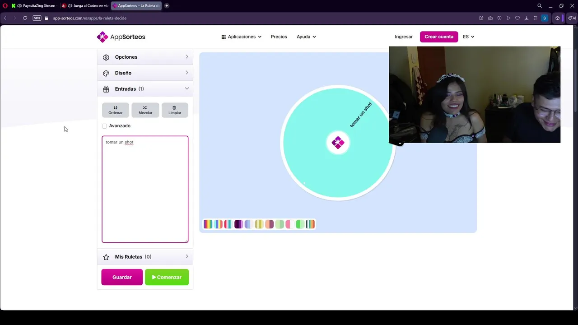Open the Aplicaciones dropdown menu
This screenshot has width=578, height=325.
point(241,37)
